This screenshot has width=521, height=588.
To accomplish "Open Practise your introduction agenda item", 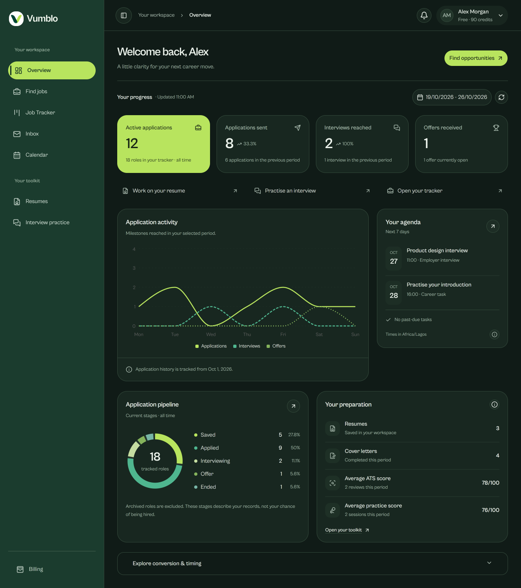I will point(442,293).
